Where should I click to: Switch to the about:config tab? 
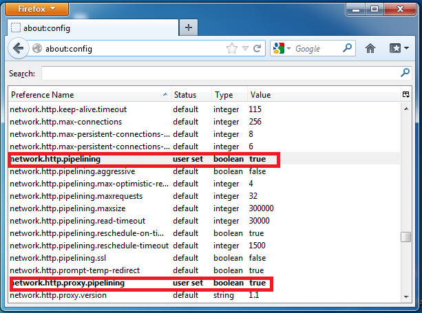point(89,28)
